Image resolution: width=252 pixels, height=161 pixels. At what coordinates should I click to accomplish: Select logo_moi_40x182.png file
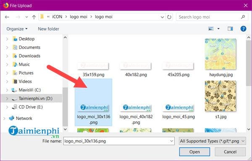pos(136,114)
